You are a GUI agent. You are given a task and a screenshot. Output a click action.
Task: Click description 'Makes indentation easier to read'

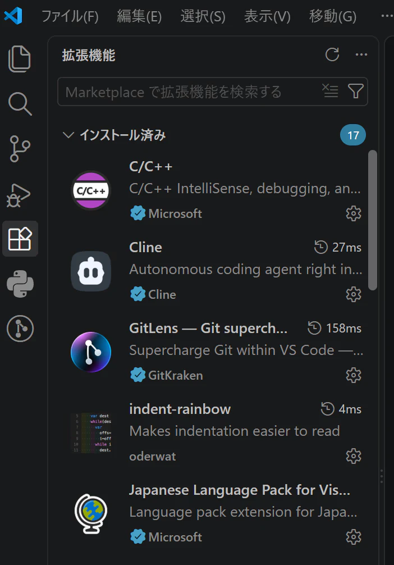(235, 431)
